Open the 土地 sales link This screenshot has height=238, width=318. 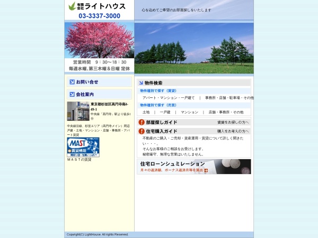tap(146, 112)
